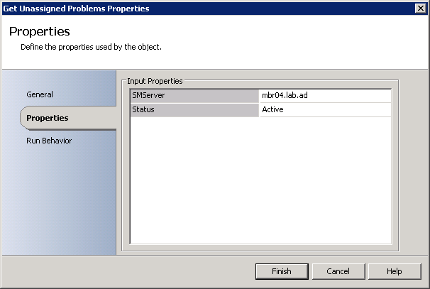Close the Get Unassigned Problems dialog
The width and height of the screenshot is (430, 289).
click(420, 8)
